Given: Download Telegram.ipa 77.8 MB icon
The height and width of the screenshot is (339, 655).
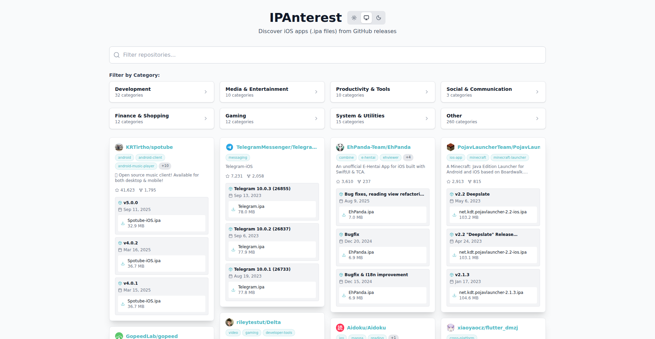Looking at the screenshot, I should (x=233, y=290).
